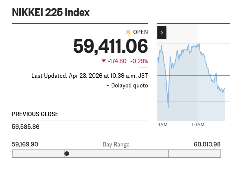The height and width of the screenshot is (174, 230).
Task: Click the Last Updated timestamp text
Action: tap(90, 76)
